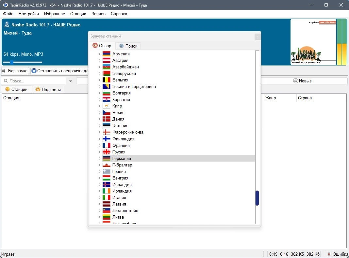349x258 pixels.
Task: Open the Настройки menu
Action: coord(29,14)
